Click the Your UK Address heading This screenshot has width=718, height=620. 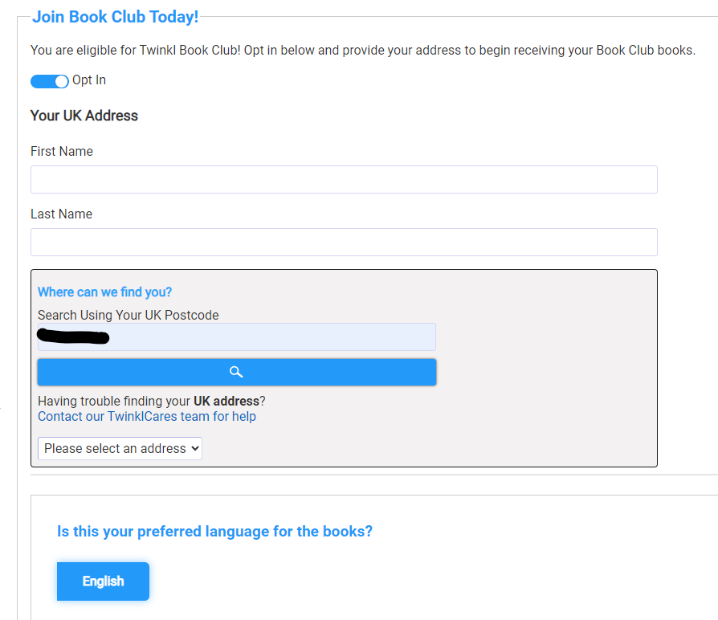84,116
